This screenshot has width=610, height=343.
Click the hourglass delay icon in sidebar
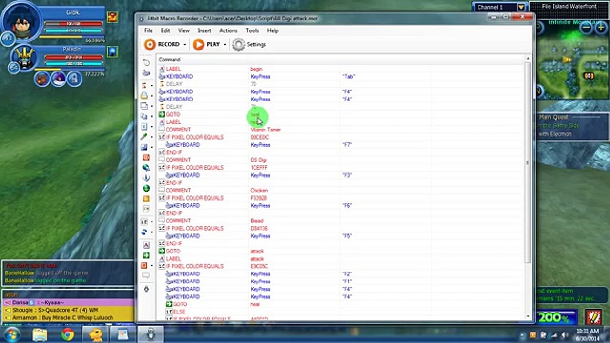[144, 85]
